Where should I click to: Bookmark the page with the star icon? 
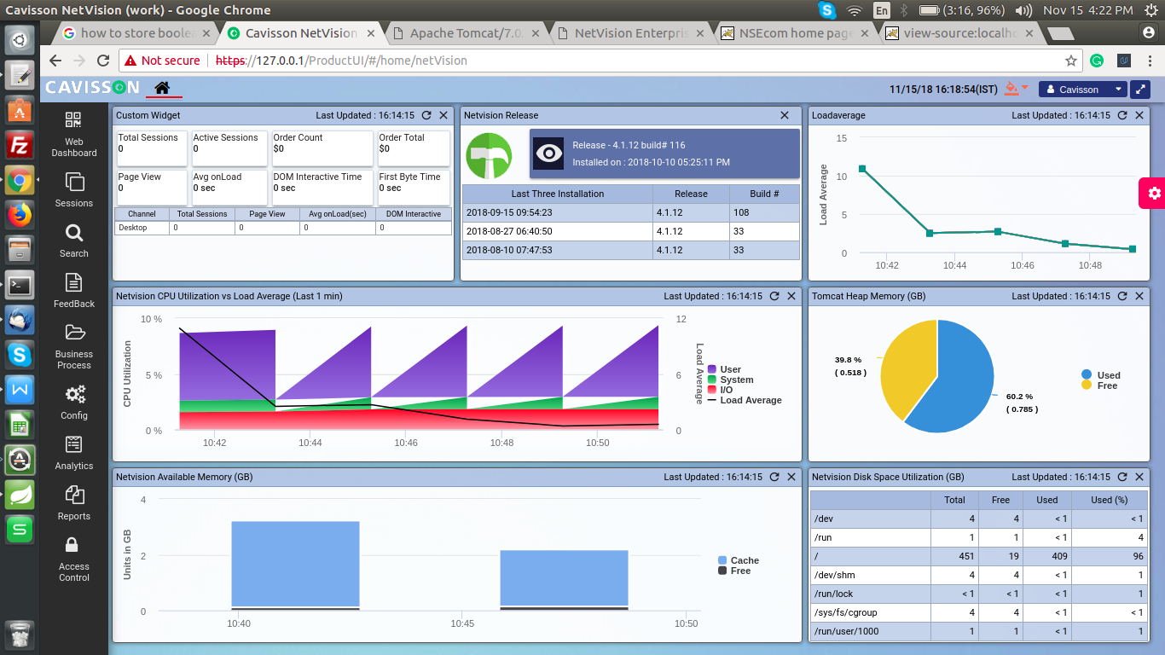pyautogui.click(x=1071, y=61)
